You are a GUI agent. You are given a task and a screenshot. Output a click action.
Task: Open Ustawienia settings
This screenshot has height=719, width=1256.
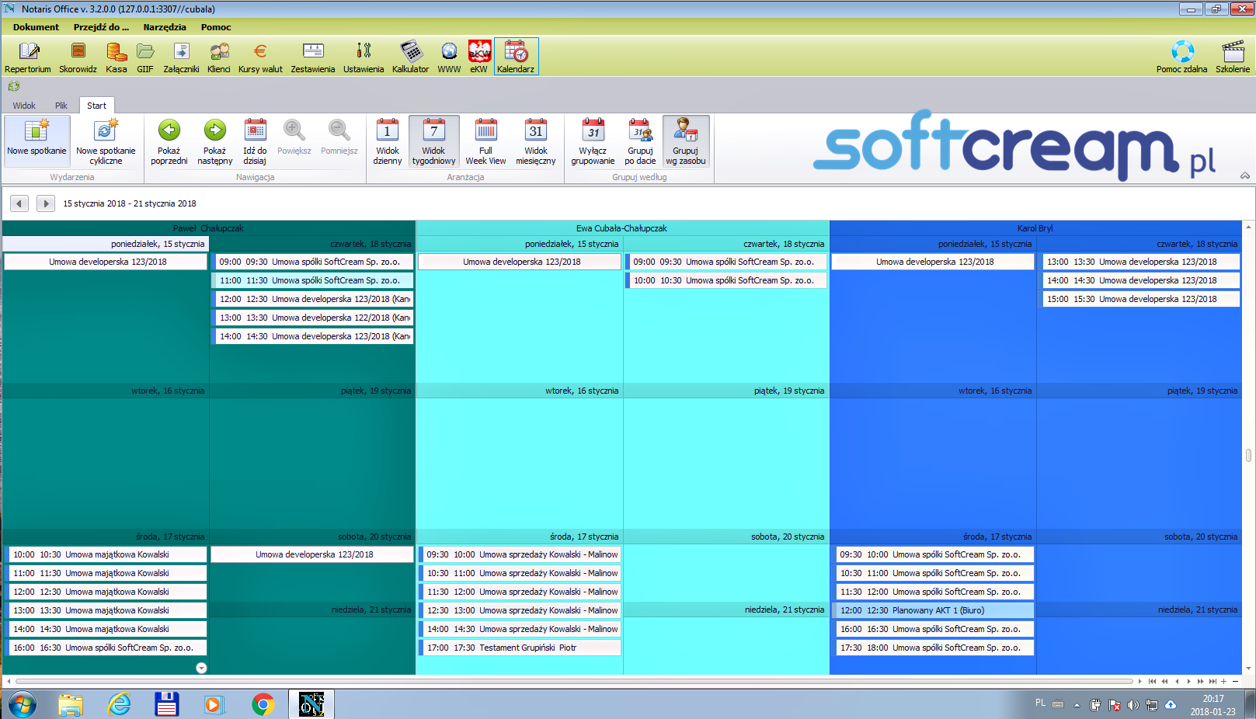tap(364, 57)
